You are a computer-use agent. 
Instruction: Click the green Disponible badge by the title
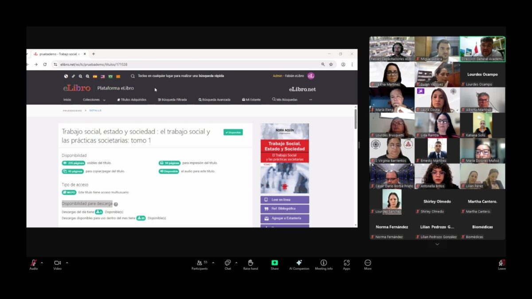233,132
